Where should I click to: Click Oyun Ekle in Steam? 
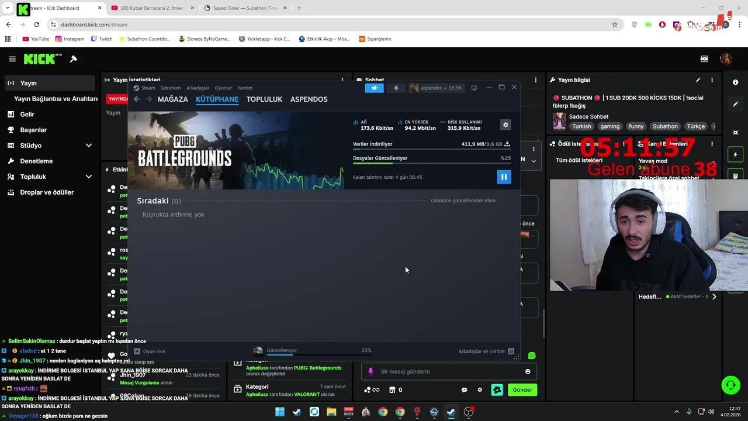150,351
